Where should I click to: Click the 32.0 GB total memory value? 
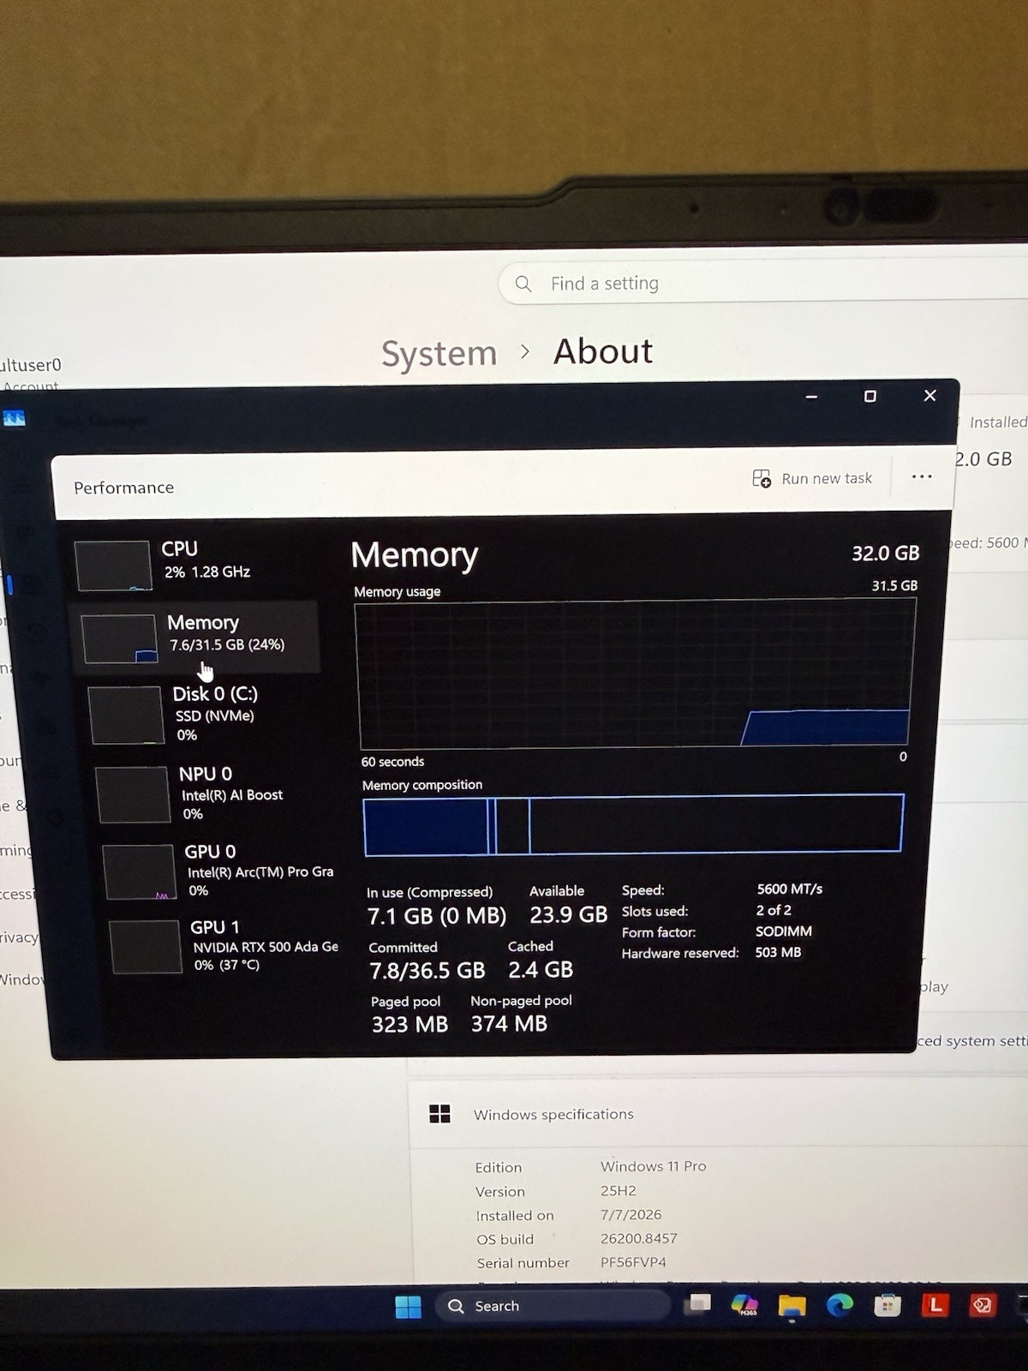(x=885, y=554)
